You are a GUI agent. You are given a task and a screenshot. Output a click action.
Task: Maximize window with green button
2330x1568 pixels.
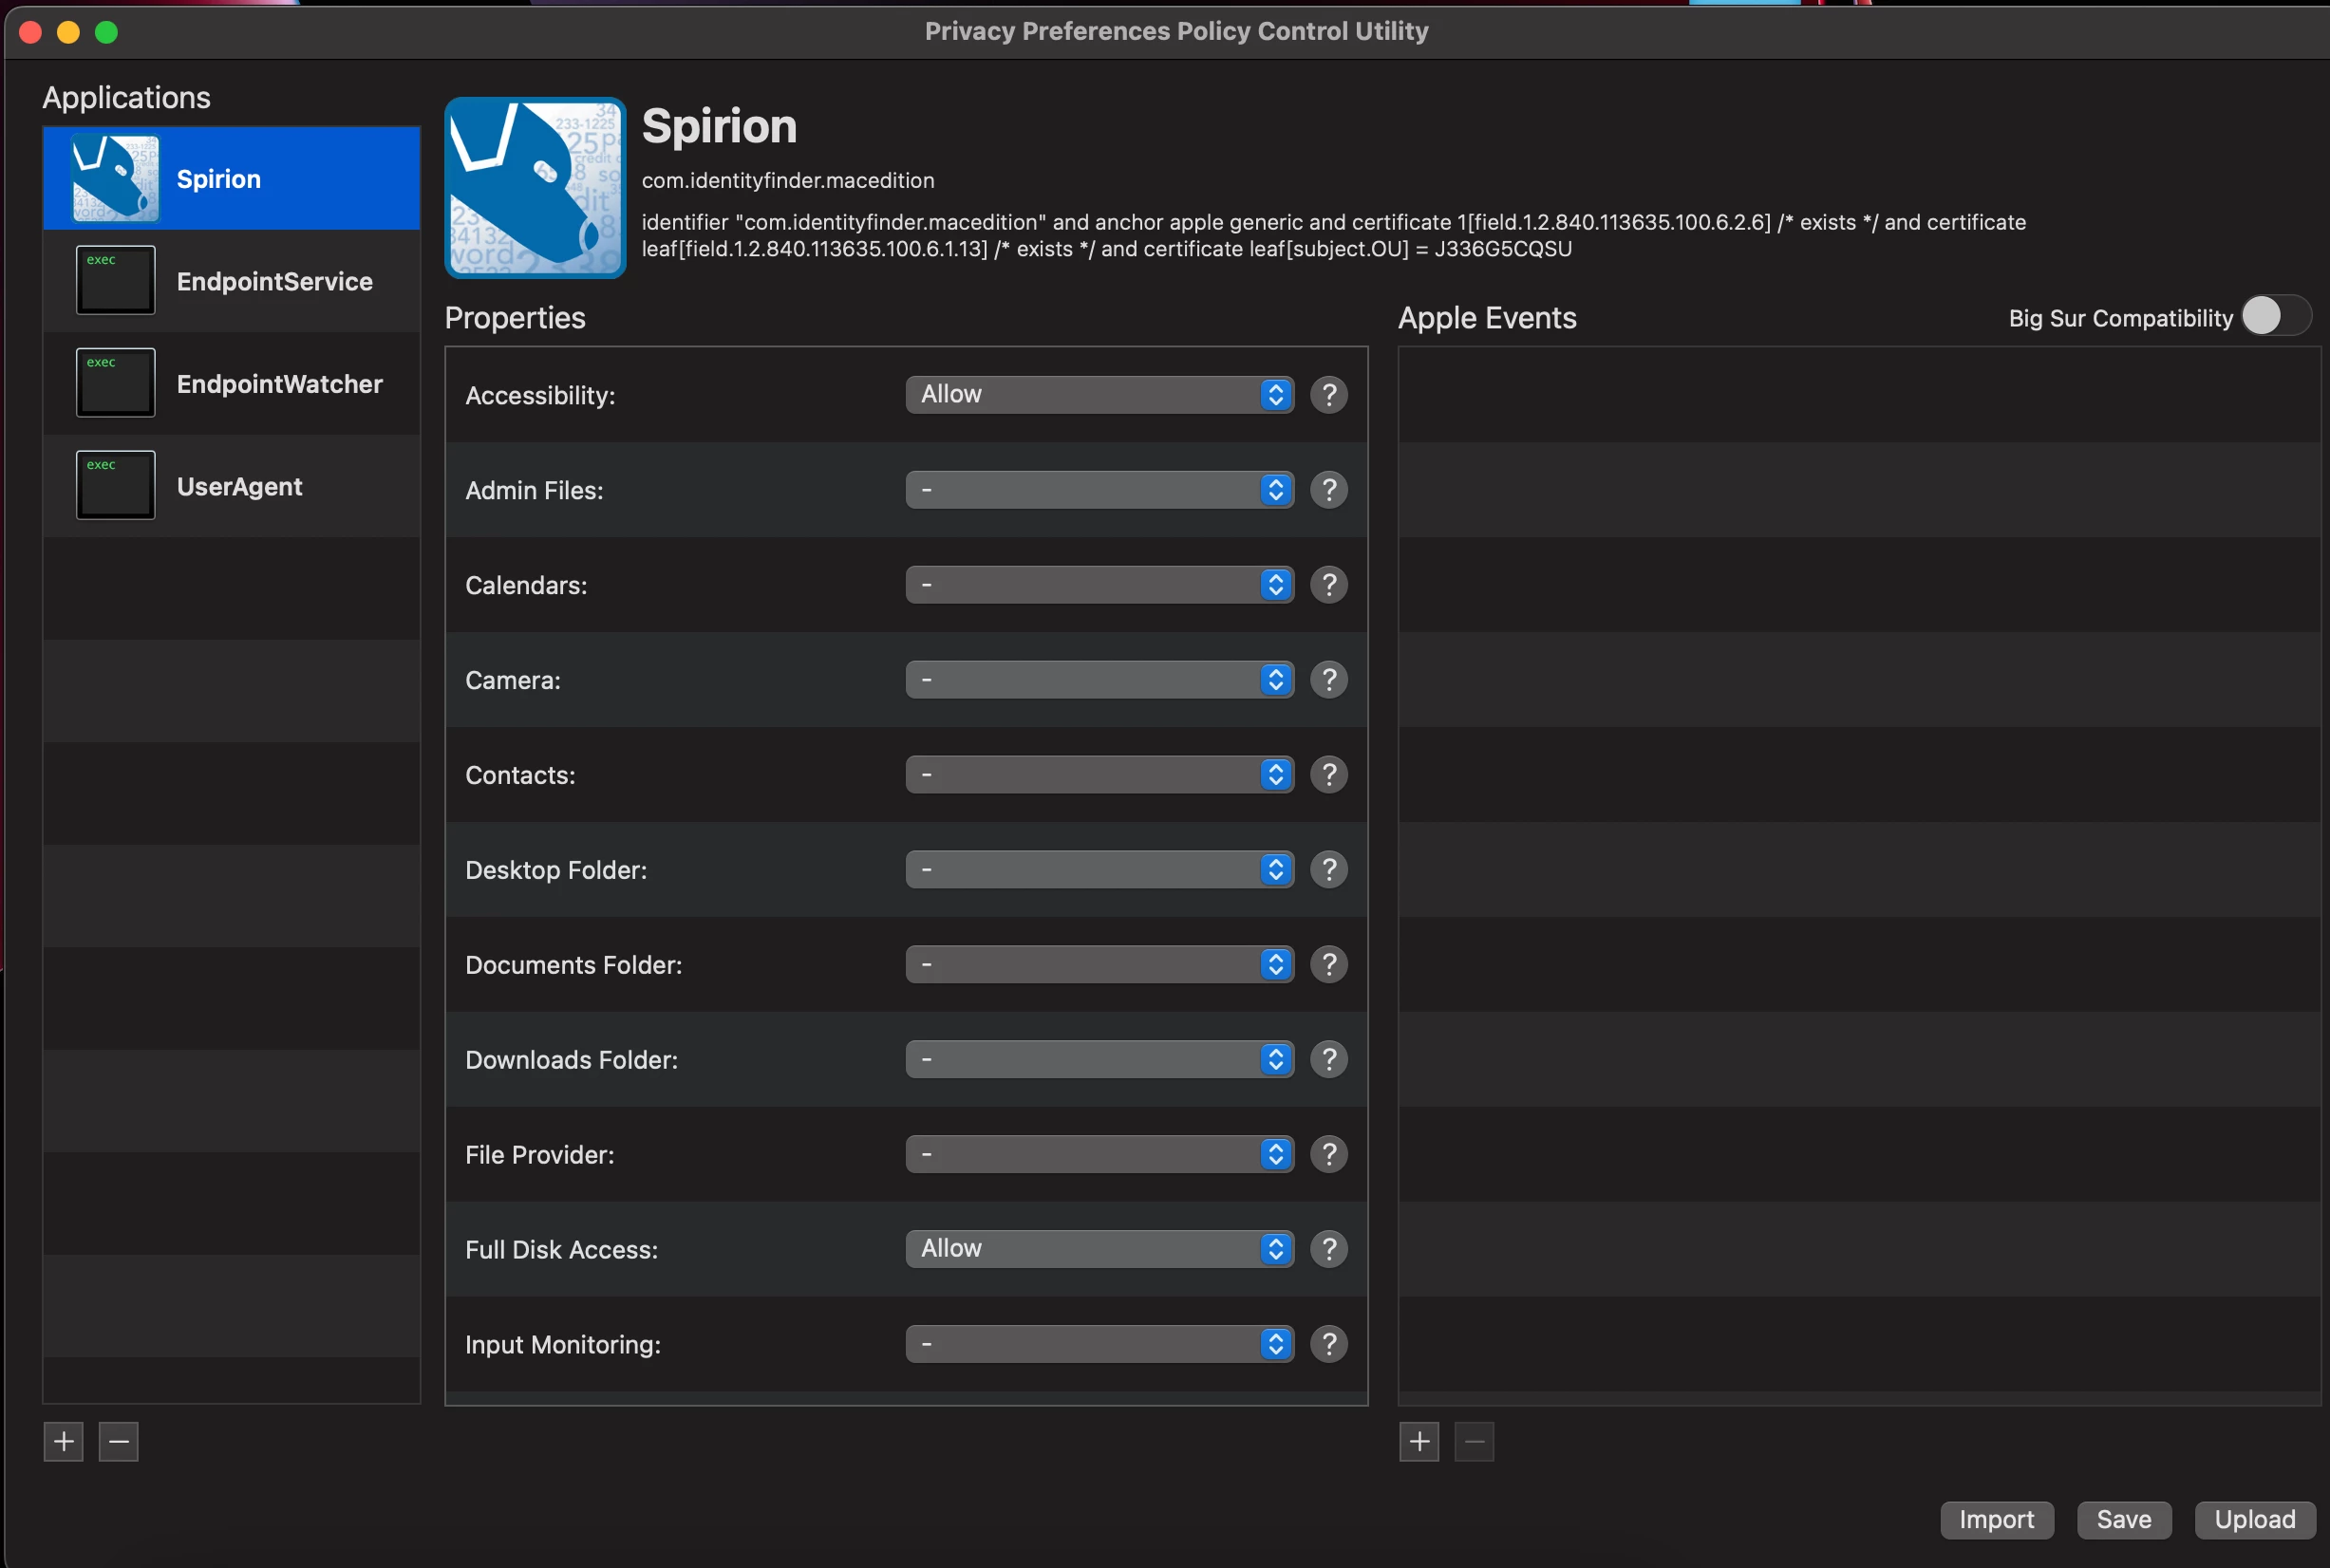106,32
